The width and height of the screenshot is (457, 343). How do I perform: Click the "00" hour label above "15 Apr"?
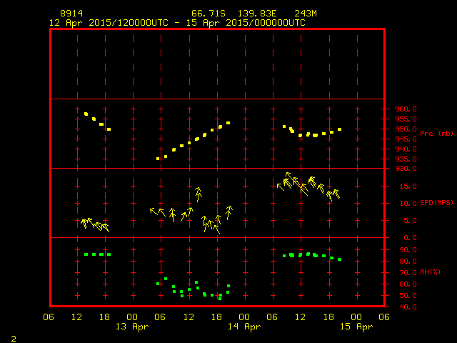356,317
